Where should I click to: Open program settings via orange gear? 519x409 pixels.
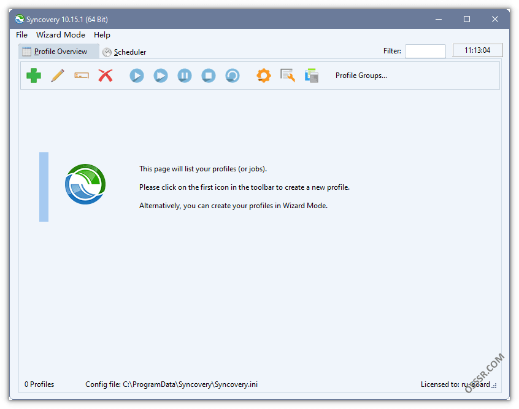coord(263,76)
